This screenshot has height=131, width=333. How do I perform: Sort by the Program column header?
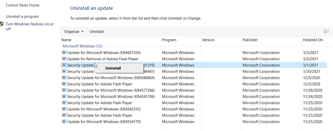point(169,40)
